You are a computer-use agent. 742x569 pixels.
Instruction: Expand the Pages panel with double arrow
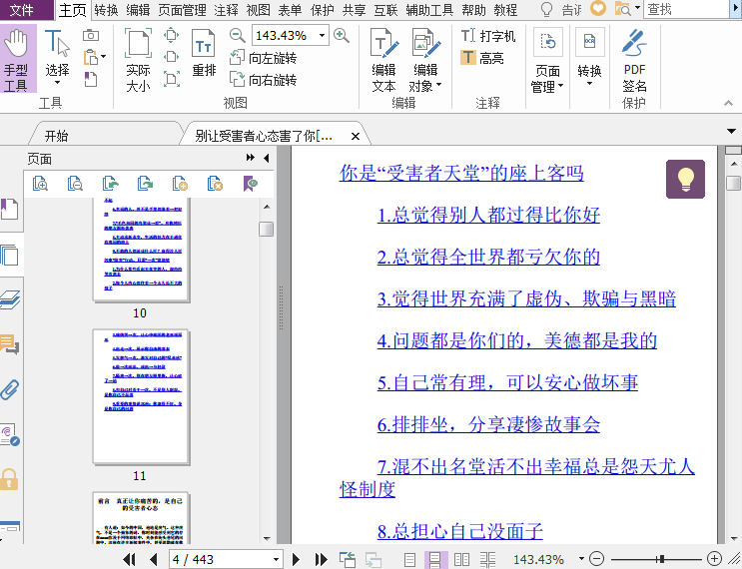click(251, 158)
